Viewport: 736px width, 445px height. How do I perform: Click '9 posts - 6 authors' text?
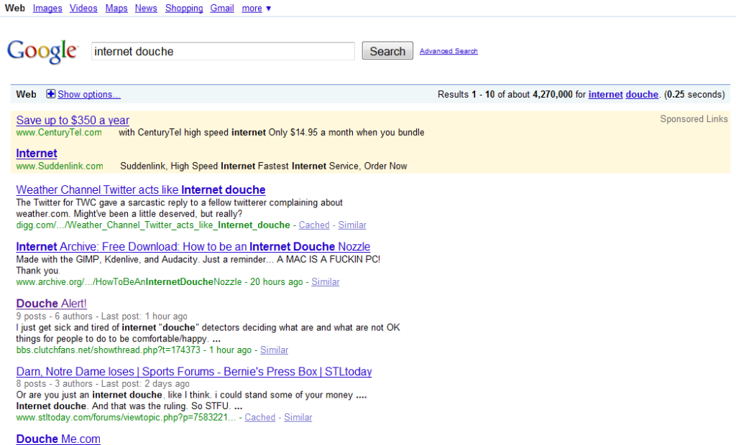[x=54, y=317]
